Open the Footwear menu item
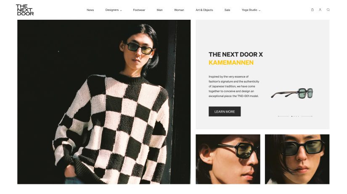Viewport: 347px width, 194px height. click(x=139, y=10)
